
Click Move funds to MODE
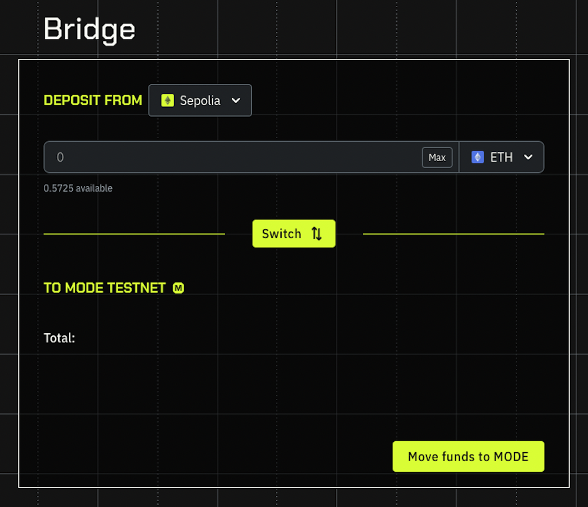[468, 456]
